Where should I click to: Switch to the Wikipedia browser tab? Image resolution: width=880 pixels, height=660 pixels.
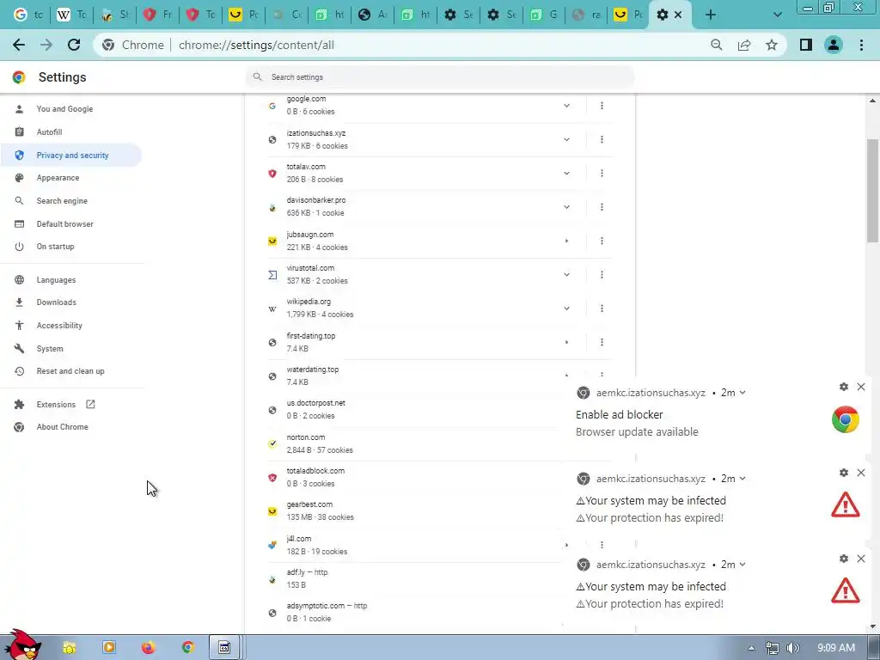tap(71, 15)
